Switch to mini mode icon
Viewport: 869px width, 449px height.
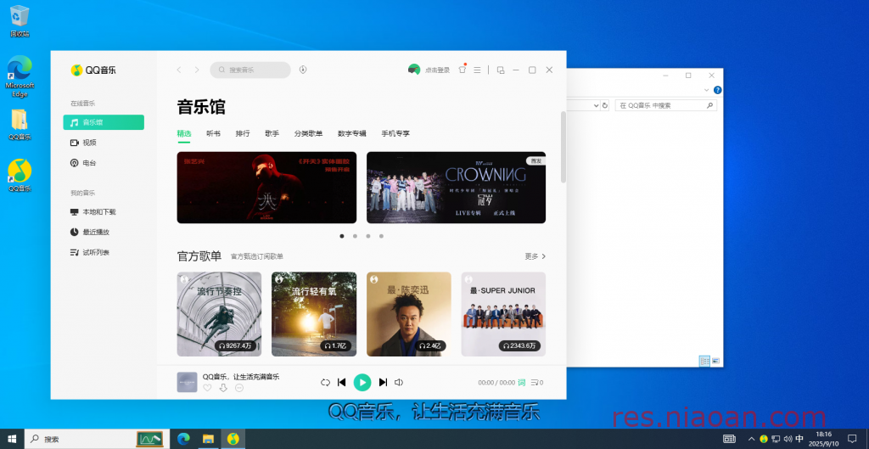[501, 70]
